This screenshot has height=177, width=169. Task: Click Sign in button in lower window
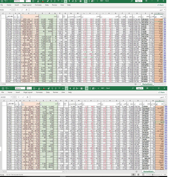click(x=140, y=88)
